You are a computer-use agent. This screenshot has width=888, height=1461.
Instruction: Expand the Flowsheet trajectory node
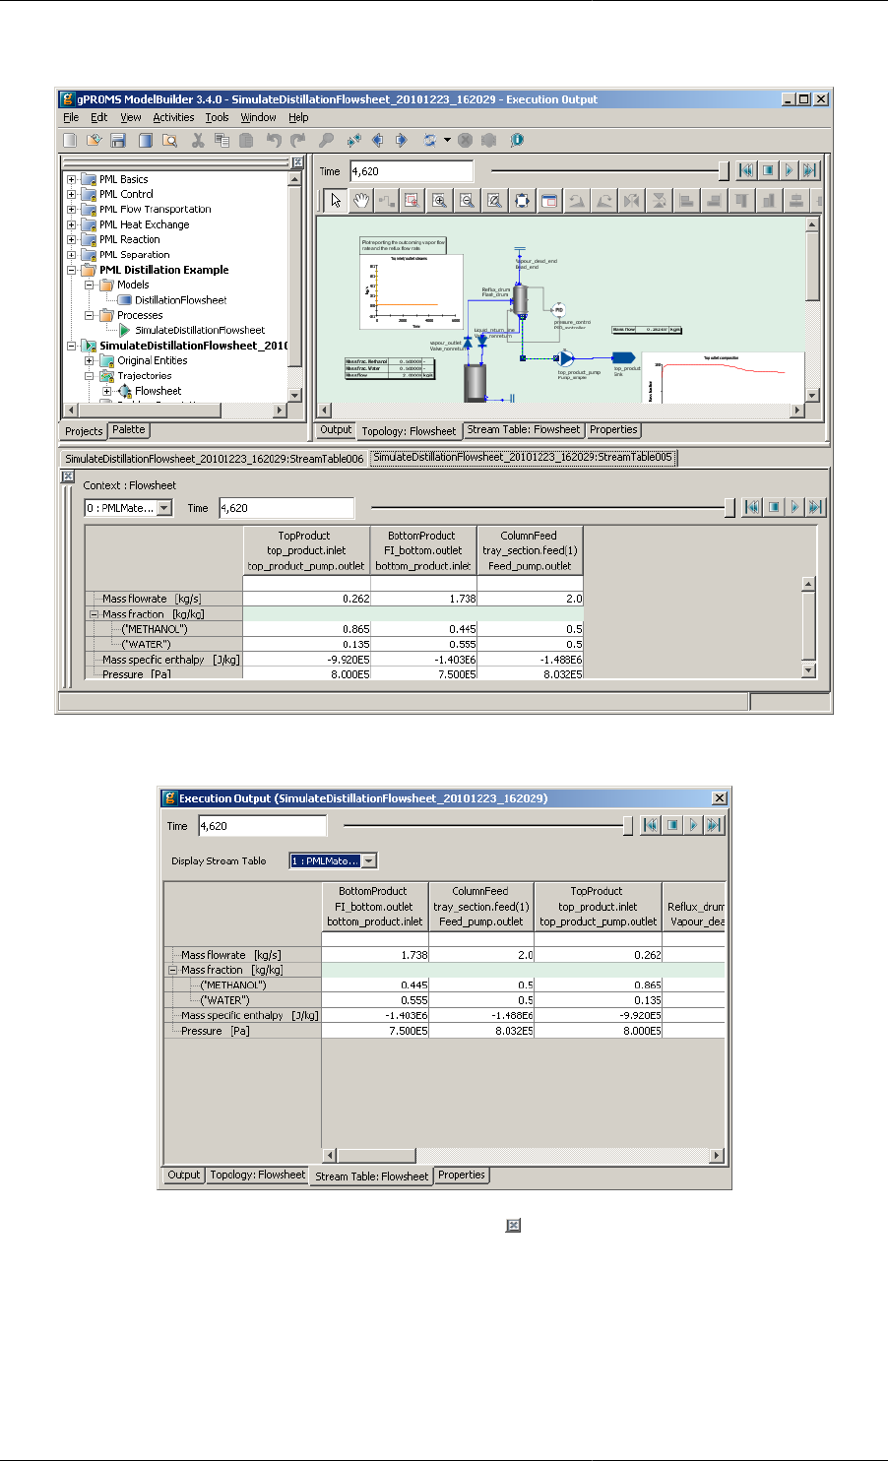[106, 391]
